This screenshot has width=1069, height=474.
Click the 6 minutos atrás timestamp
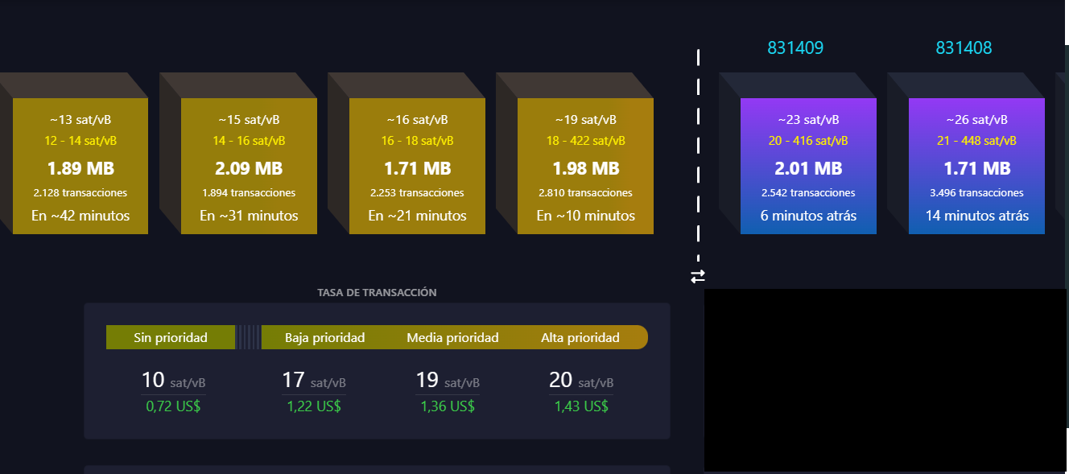(808, 216)
